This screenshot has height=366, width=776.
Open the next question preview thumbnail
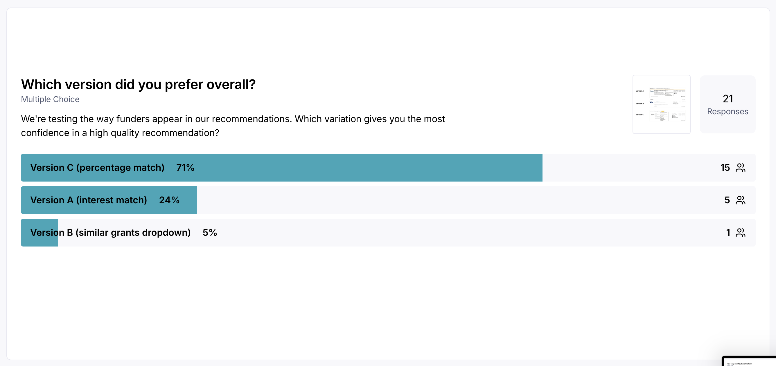[750, 361]
